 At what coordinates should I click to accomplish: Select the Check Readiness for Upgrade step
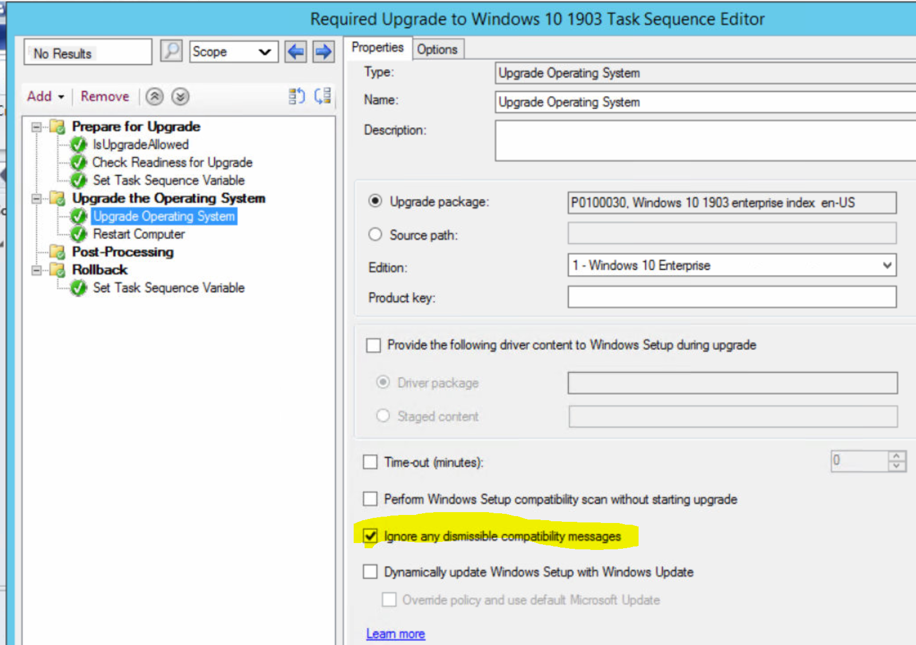(x=173, y=163)
